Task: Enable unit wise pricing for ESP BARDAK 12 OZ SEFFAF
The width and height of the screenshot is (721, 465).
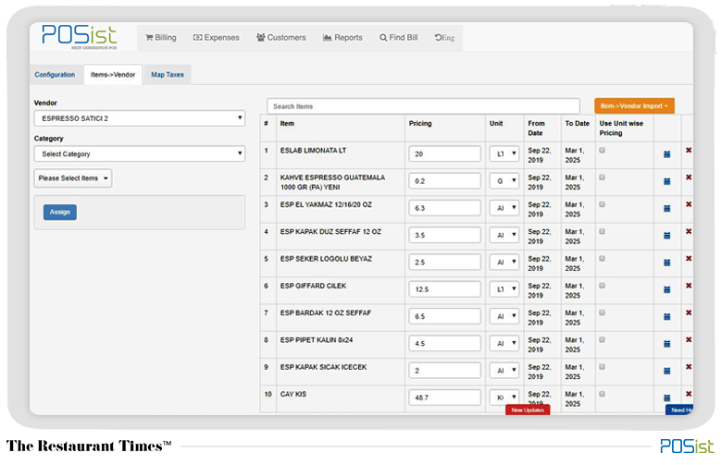Action: (602, 312)
